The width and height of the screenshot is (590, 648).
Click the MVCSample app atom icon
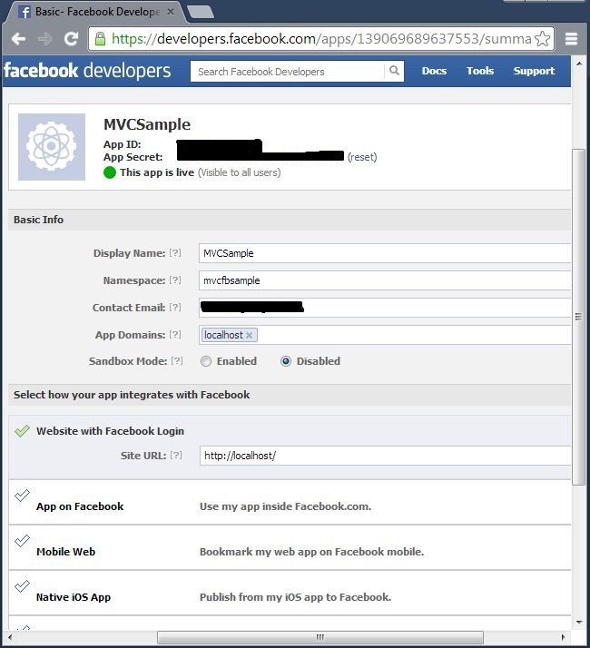coord(52,147)
